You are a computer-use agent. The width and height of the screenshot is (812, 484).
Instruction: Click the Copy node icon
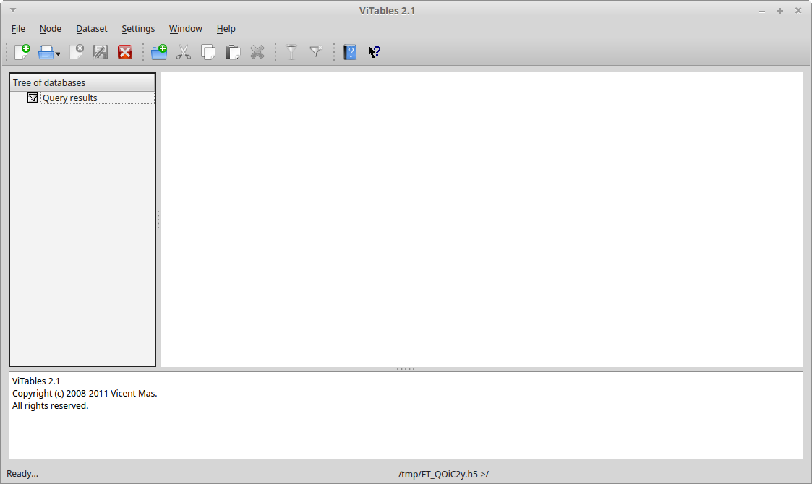pyautogui.click(x=208, y=52)
